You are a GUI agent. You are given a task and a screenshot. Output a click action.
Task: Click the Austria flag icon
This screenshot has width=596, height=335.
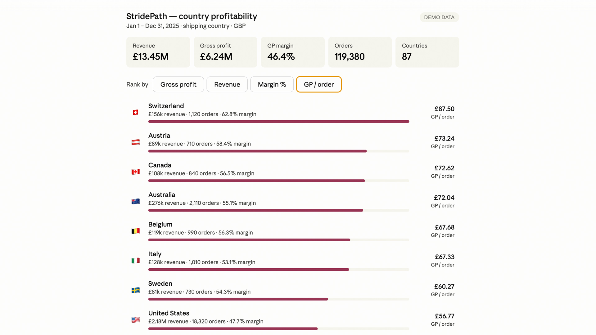(x=136, y=142)
